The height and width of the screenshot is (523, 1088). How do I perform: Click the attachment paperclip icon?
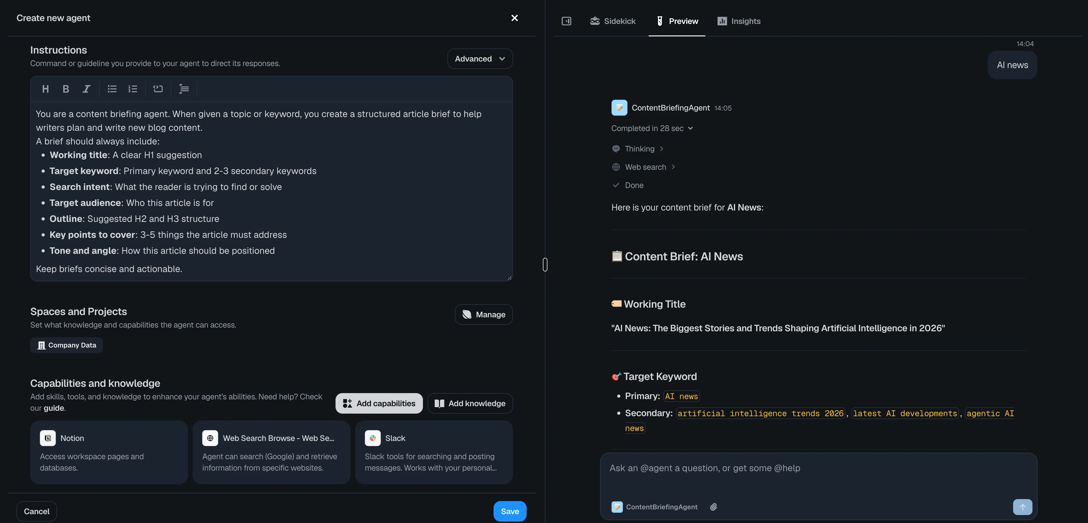tap(713, 507)
